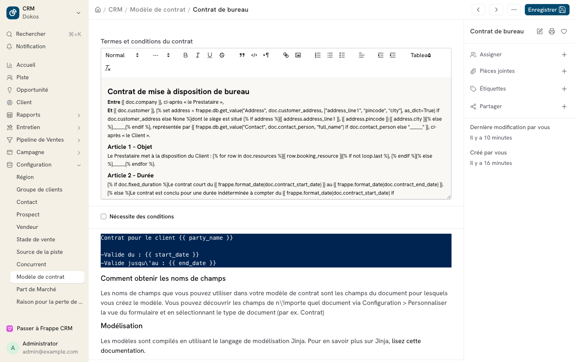This screenshot has height=362, width=580.
Task: Print the Contrat de bureau document
Action: [552, 31]
